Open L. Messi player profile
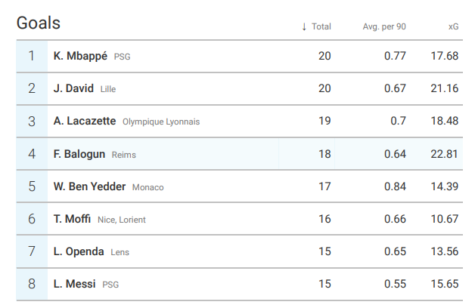This screenshot has height=308, width=475. coord(74,284)
